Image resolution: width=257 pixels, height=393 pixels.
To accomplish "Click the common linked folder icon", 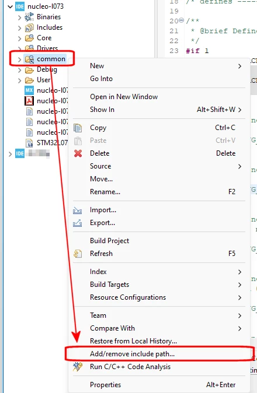I will click(29, 59).
